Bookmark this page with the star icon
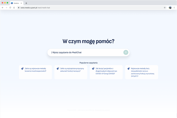This screenshot has height=118, width=177. pyautogui.click(x=165, y=8)
